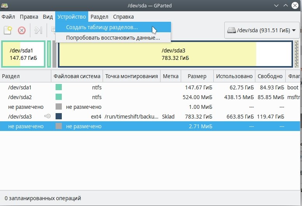Click the boot flag cell
Image resolution: width=302 pixels, height=206 pixels.
tap(293, 87)
